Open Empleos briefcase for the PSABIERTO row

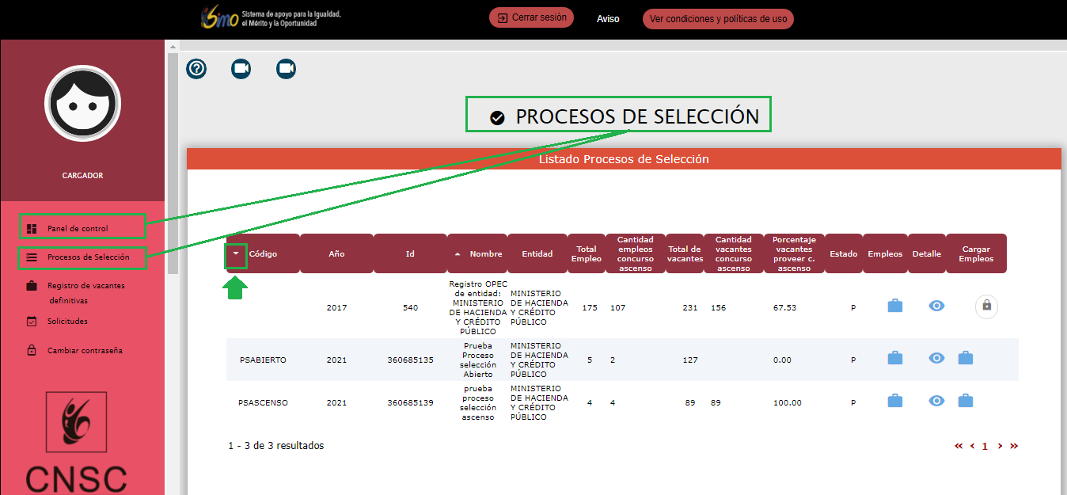[894, 358]
